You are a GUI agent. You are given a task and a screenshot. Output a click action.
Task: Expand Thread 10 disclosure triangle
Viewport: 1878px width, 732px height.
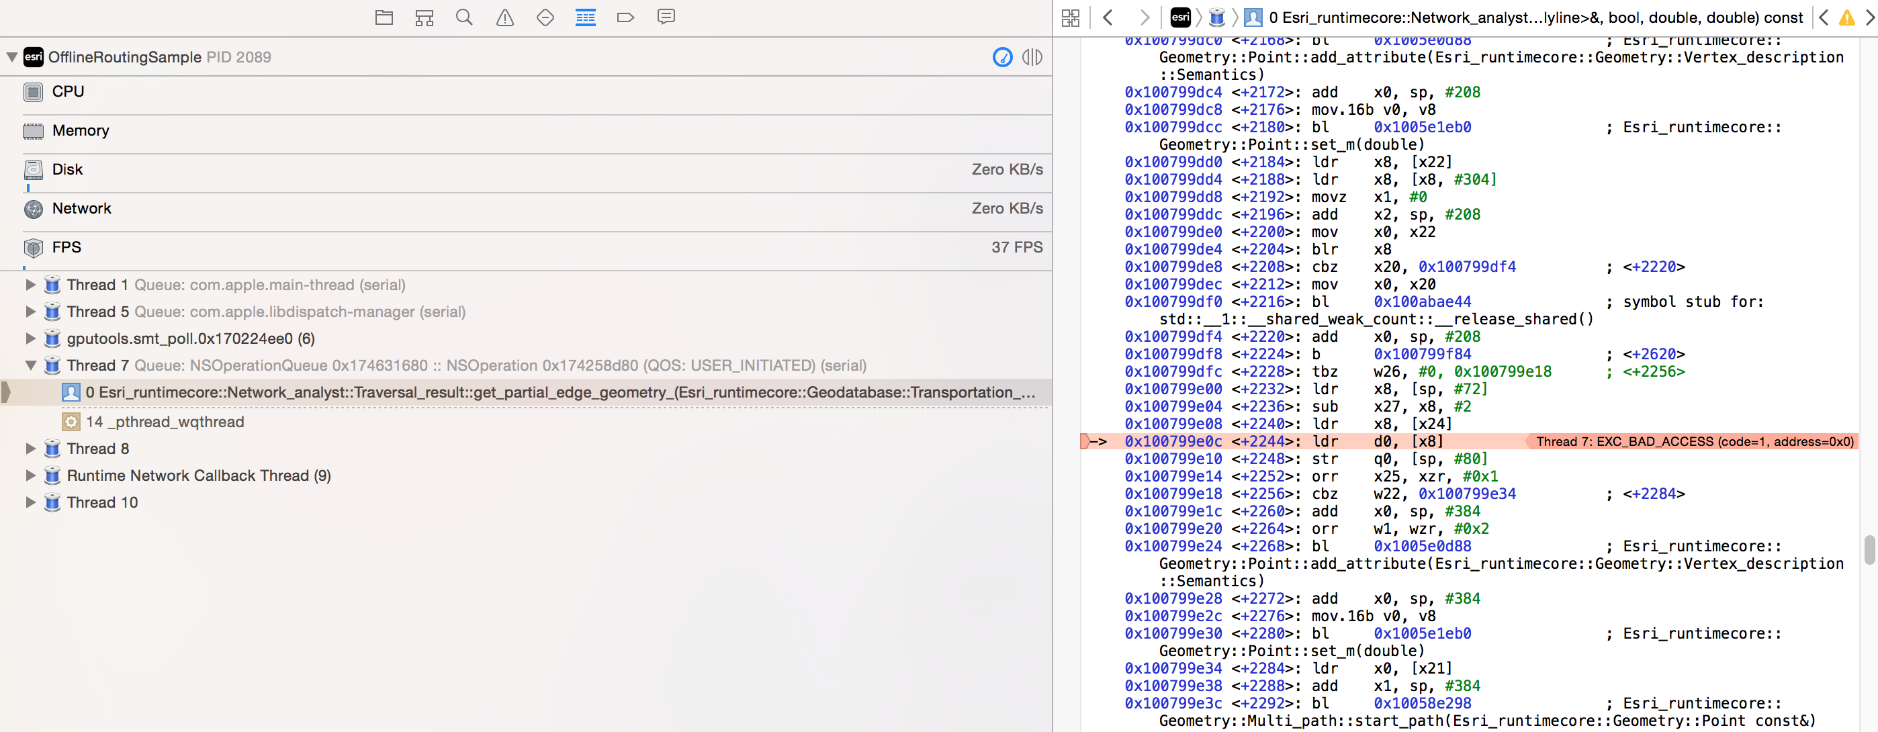click(x=31, y=502)
